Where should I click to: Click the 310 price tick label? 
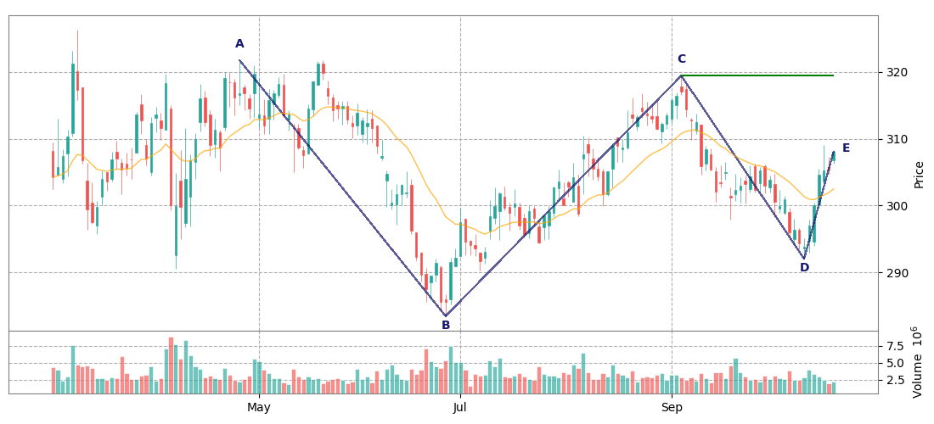pyautogui.click(x=897, y=139)
